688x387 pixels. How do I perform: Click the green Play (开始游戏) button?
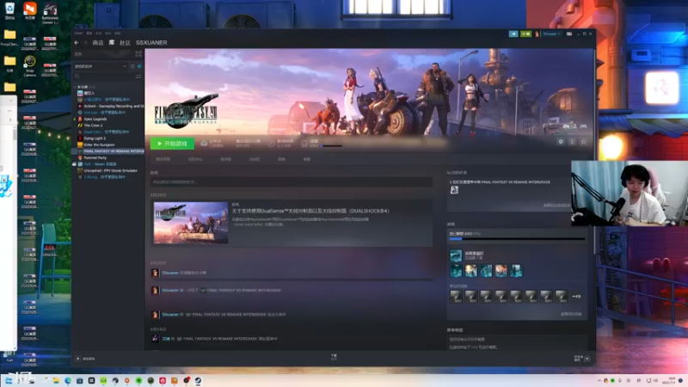click(172, 144)
